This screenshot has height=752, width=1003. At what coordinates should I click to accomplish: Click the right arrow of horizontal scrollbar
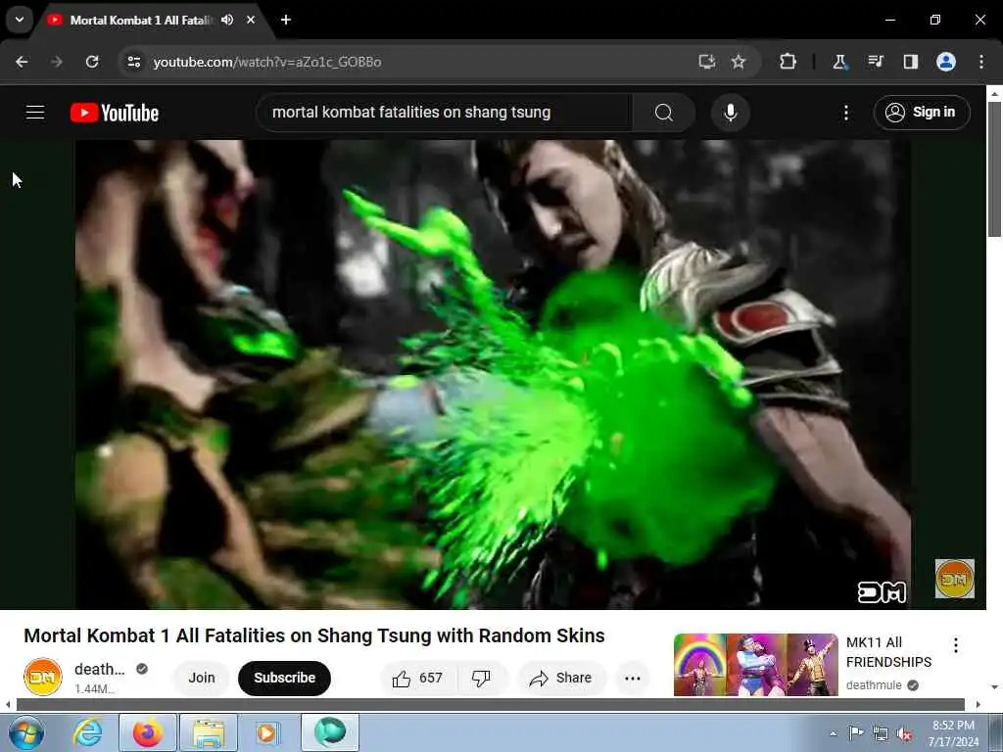[978, 705]
